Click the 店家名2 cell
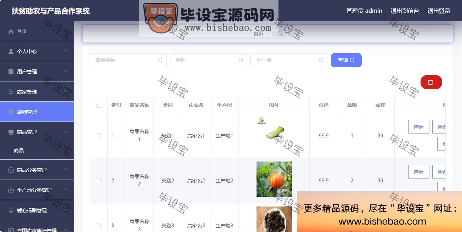 tap(196, 181)
